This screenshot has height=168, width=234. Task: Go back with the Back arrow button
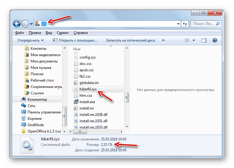coord(17,24)
